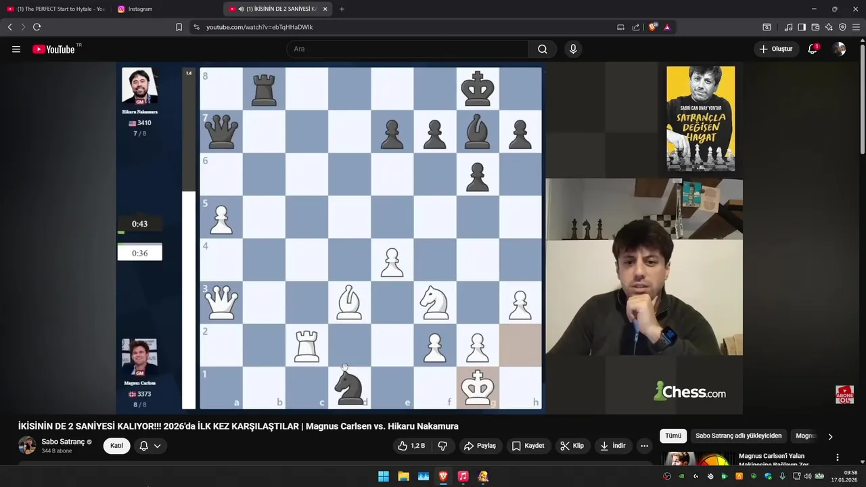866x487 pixels.
Task: Toggle the Brave sidebar panel
Action: pos(802,27)
